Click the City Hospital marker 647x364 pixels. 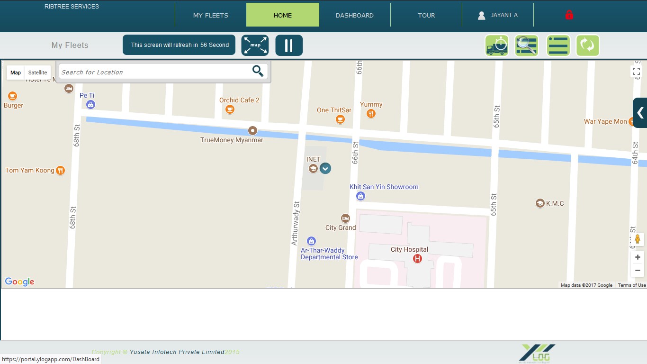coord(417,258)
